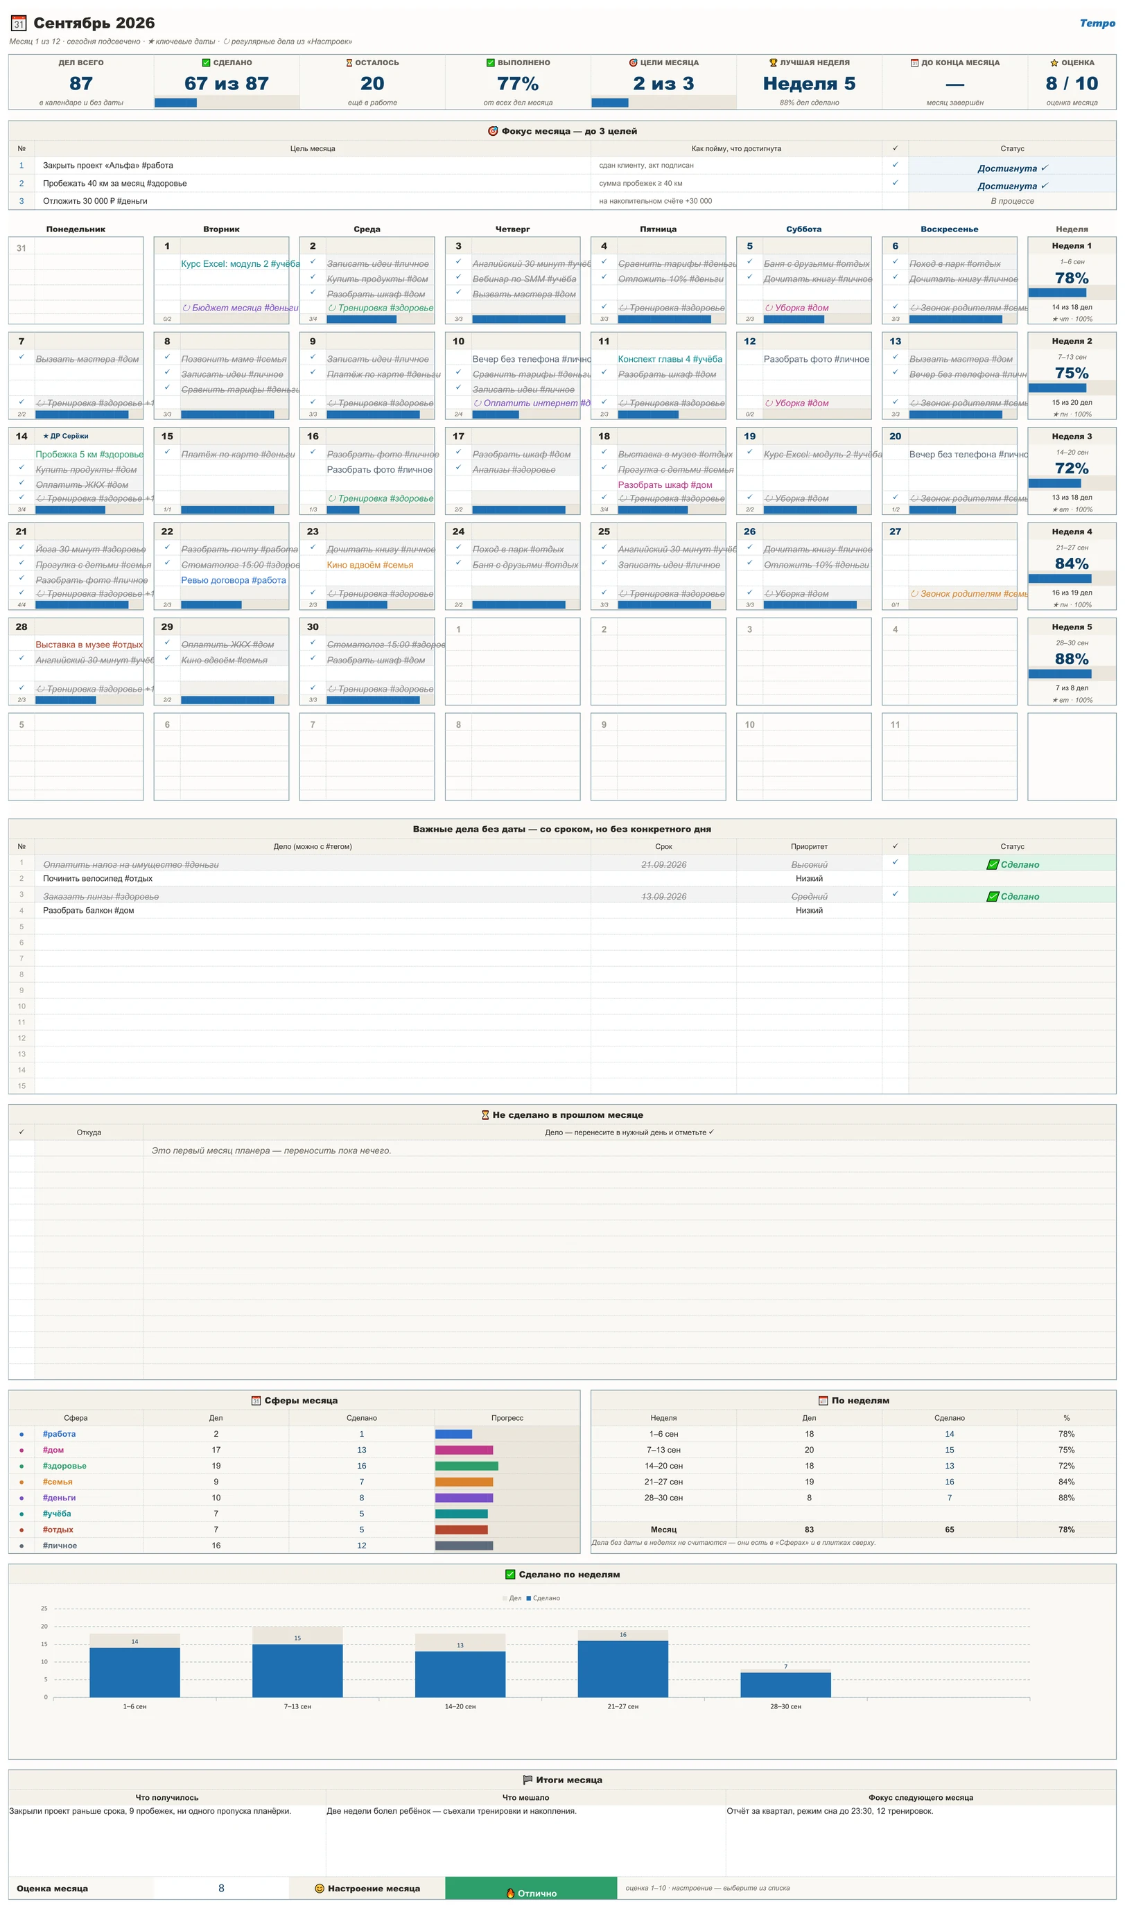The width and height of the screenshot is (1125, 1908).
Task: Select the ДР Серёжи key date on day 14
Action: (66, 437)
